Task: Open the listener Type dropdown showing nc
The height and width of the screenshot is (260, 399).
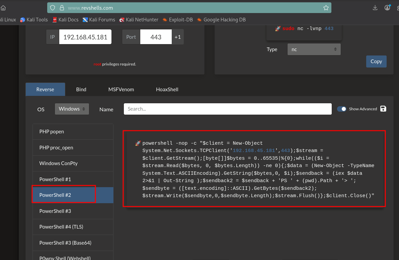Action: (314, 49)
